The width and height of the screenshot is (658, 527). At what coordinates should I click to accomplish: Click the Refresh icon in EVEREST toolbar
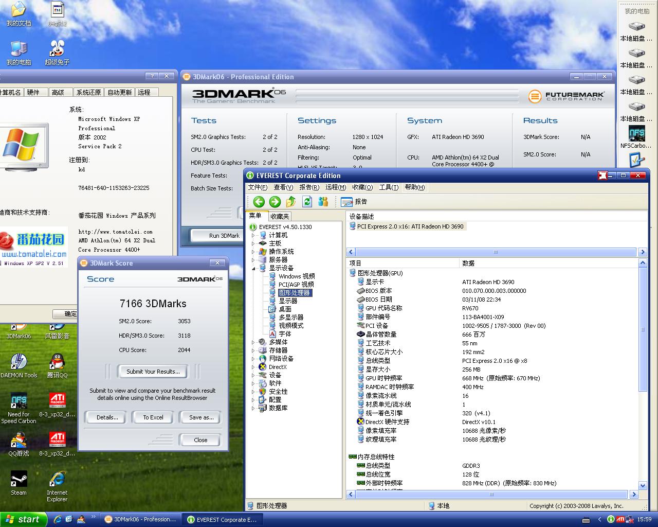(307, 202)
